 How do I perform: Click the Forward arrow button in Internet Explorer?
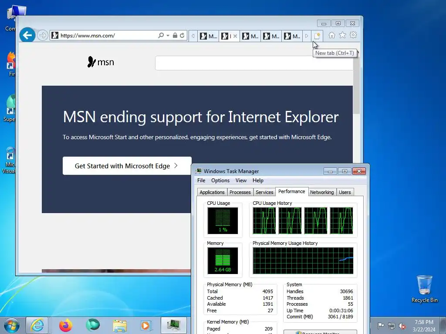(x=42, y=36)
